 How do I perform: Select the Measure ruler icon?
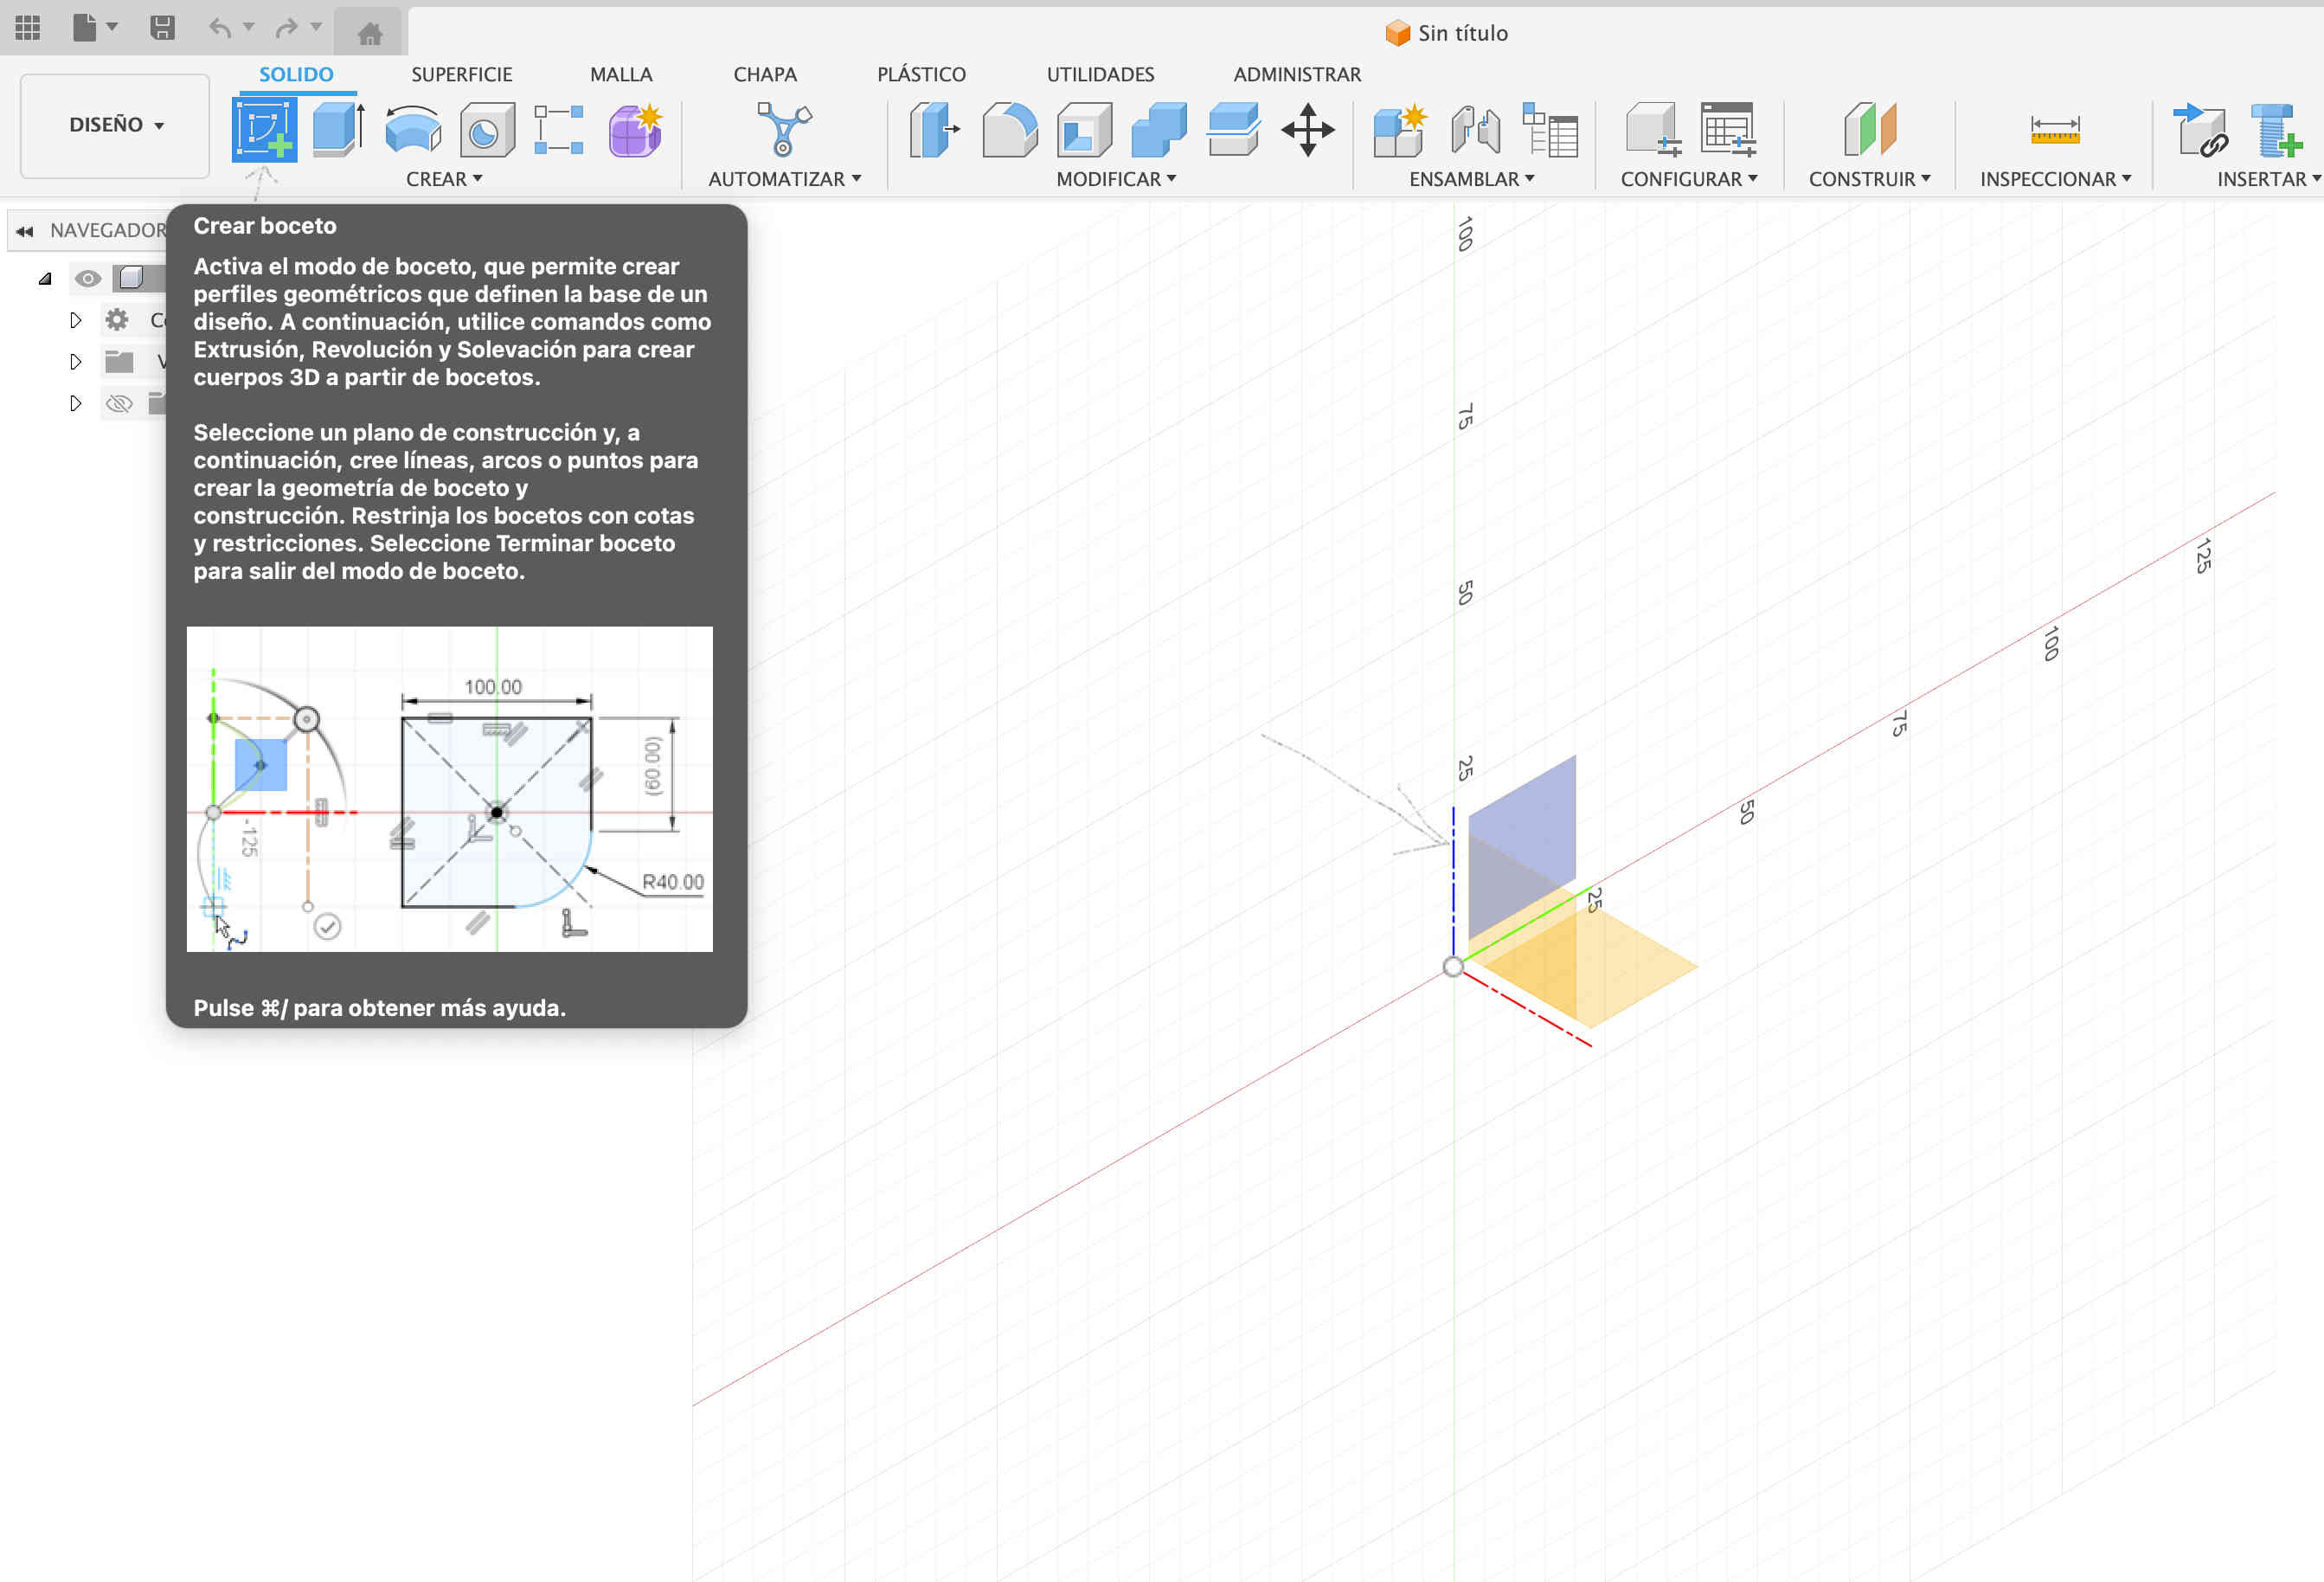2055,130
